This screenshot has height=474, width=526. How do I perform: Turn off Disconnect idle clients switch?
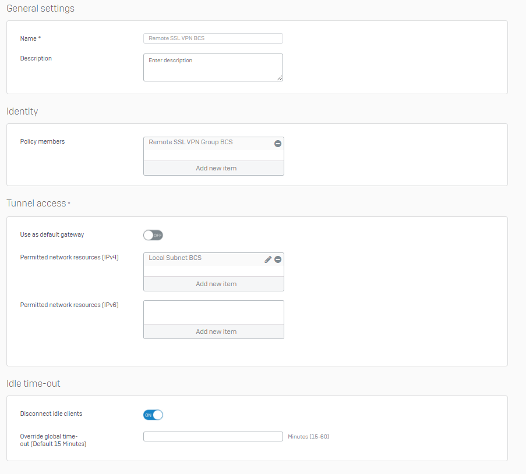click(153, 415)
